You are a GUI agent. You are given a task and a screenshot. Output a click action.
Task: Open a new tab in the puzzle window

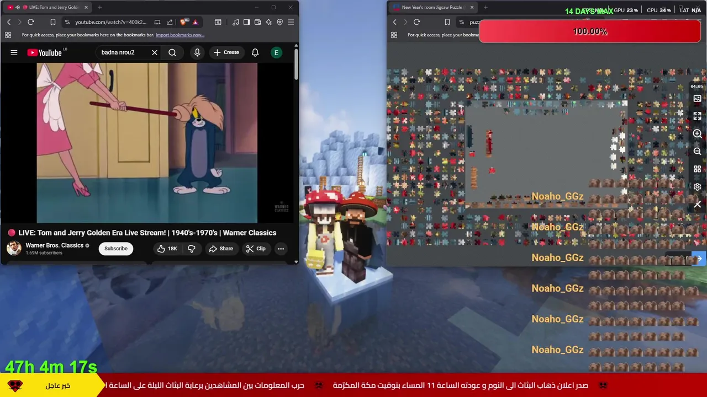point(485,7)
